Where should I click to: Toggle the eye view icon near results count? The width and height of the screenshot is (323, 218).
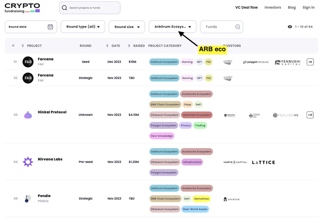coord(290,27)
